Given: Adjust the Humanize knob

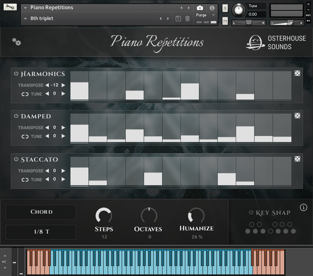Looking at the screenshot, I should 196,215.
